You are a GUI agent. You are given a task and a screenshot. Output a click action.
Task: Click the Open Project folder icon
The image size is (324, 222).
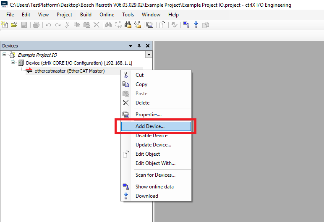(x=14, y=25)
